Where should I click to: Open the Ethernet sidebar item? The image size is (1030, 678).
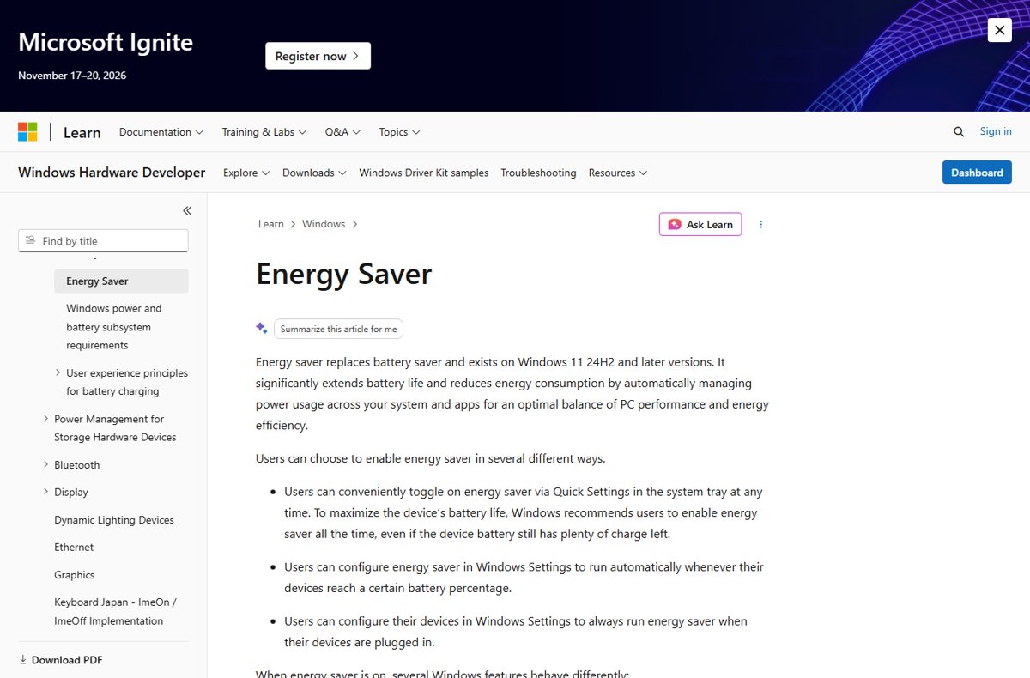pyautogui.click(x=74, y=548)
